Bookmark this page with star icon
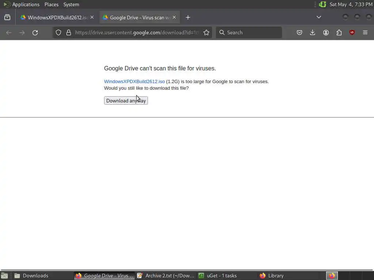The image size is (374, 280). pos(207,32)
